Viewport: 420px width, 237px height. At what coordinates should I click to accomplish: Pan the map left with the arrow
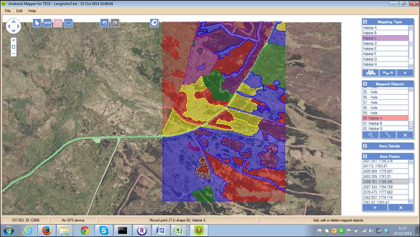pyautogui.click(x=9, y=26)
